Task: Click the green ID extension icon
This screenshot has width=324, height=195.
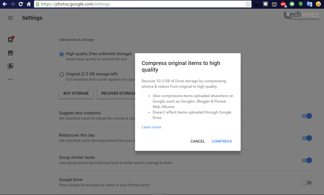Action: pos(292,4)
